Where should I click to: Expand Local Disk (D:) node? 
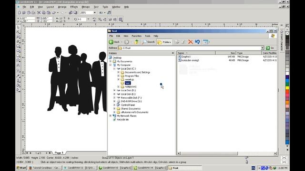114,90
